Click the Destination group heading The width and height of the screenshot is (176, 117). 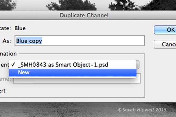8,54
